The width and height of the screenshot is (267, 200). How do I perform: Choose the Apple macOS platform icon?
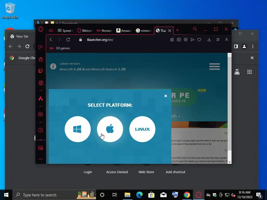tap(110, 129)
